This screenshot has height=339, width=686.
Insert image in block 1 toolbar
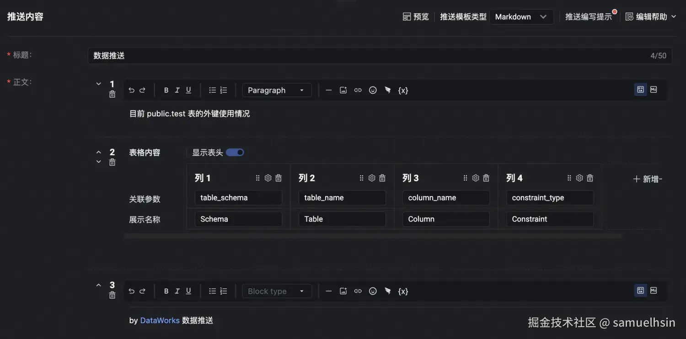tap(343, 90)
